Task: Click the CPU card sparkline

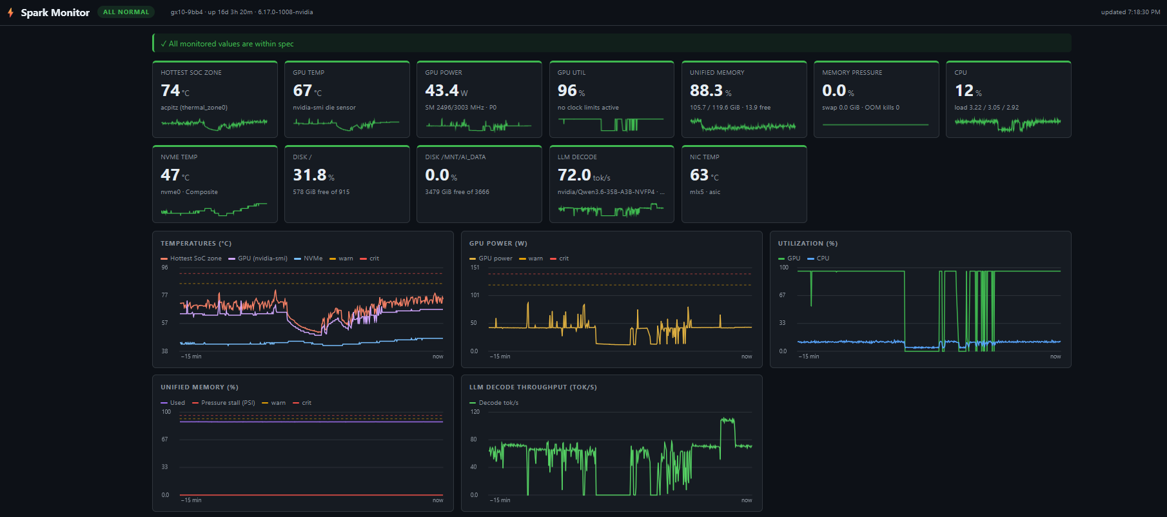Action: coord(1008,124)
